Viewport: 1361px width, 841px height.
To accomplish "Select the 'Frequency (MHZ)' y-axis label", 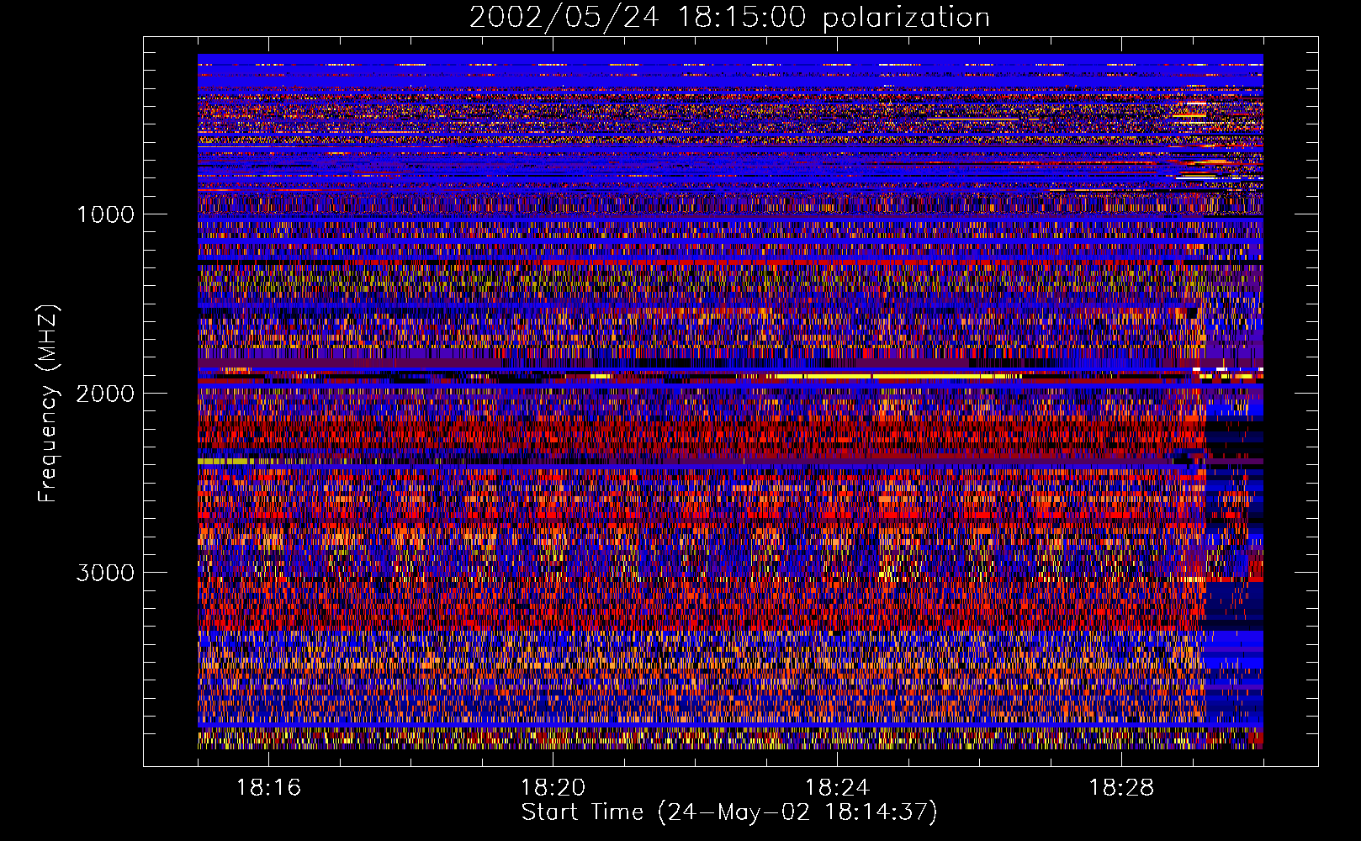I will point(49,404).
